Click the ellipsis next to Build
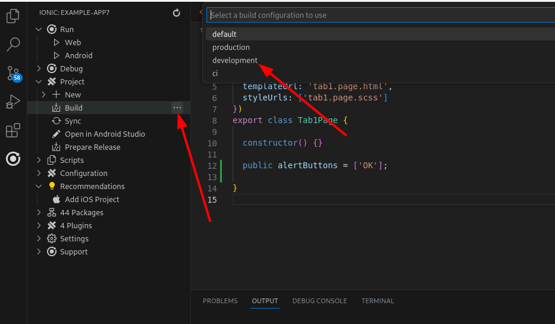The width and height of the screenshot is (555, 324). tap(177, 108)
